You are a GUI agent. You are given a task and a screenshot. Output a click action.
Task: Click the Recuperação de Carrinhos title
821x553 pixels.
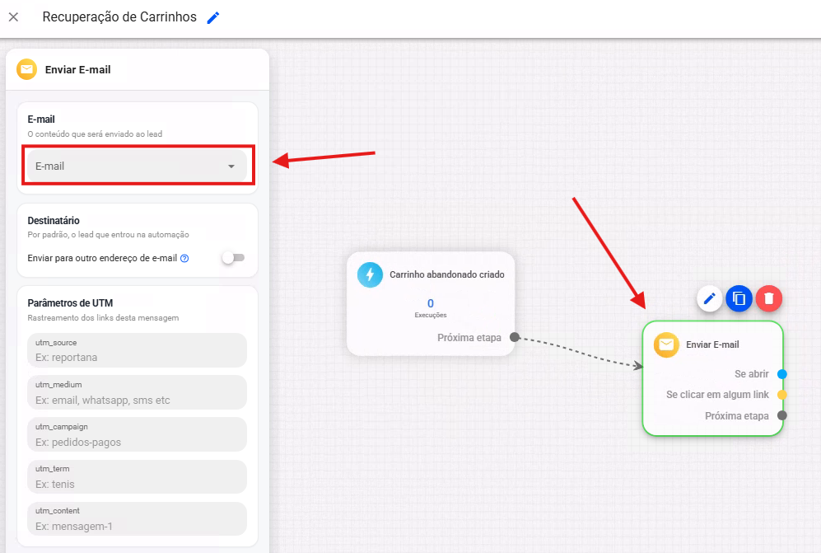click(119, 17)
